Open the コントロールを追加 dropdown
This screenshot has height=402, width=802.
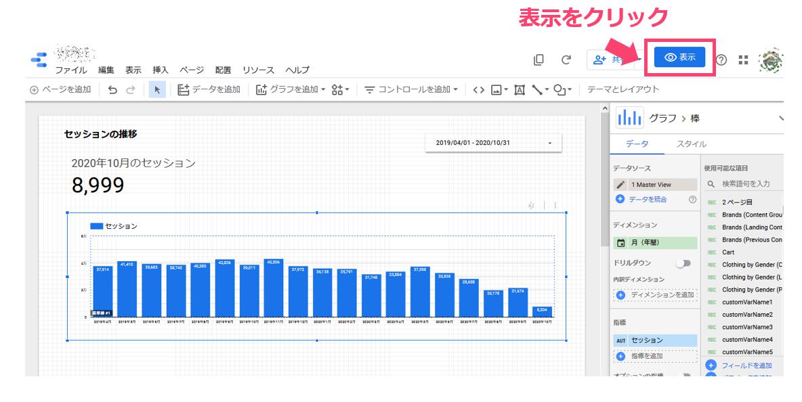point(410,90)
